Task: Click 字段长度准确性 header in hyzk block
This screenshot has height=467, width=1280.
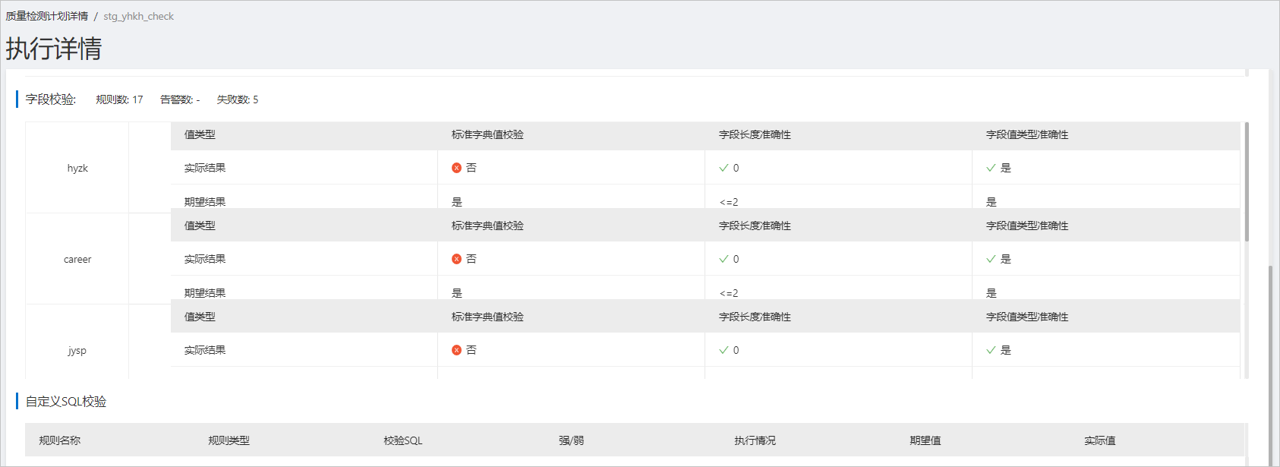Action: [x=755, y=134]
